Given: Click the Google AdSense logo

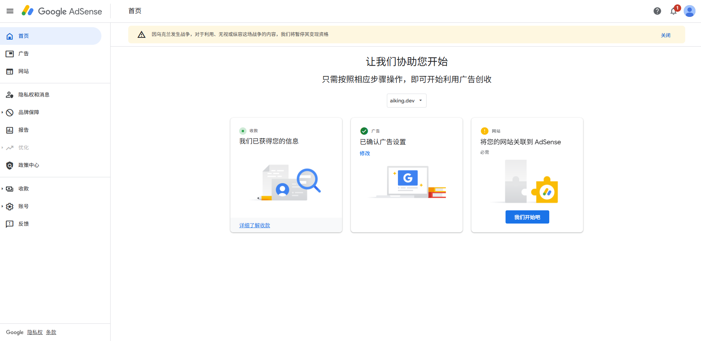Looking at the screenshot, I should pyautogui.click(x=62, y=11).
